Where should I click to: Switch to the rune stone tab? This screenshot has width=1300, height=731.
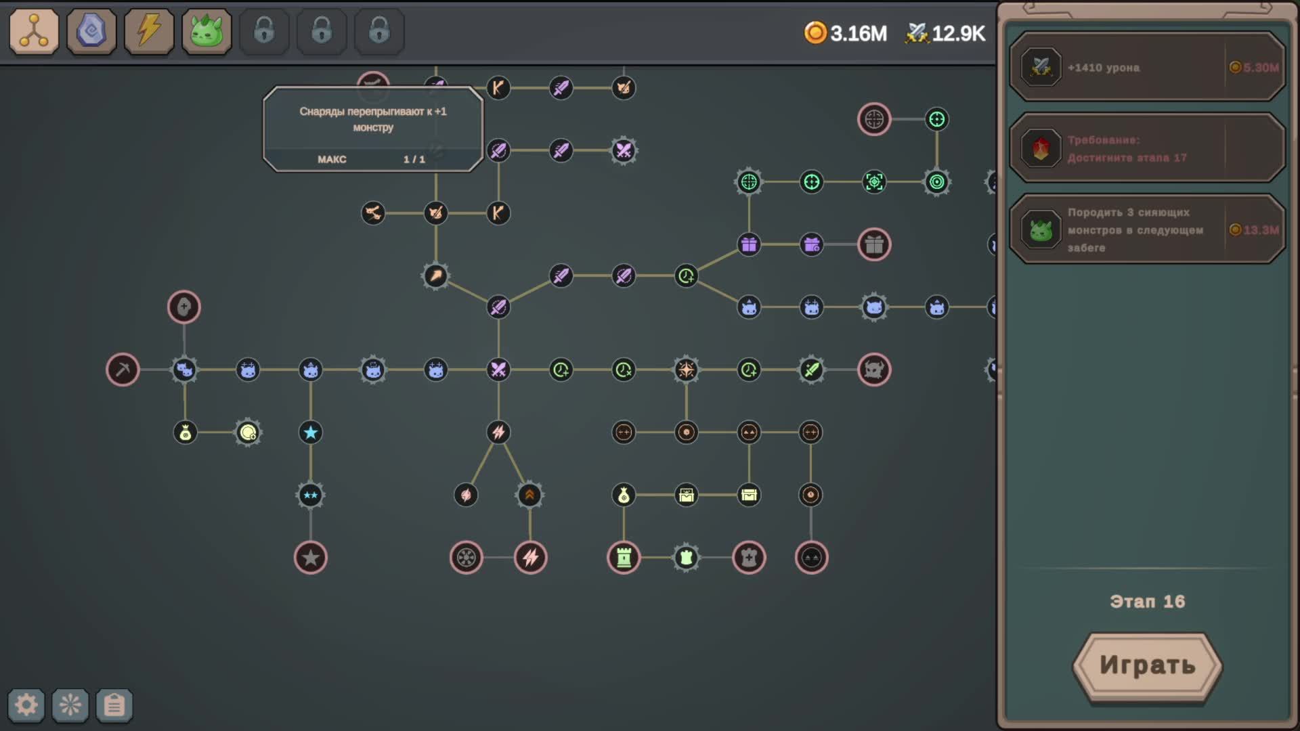point(91,31)
